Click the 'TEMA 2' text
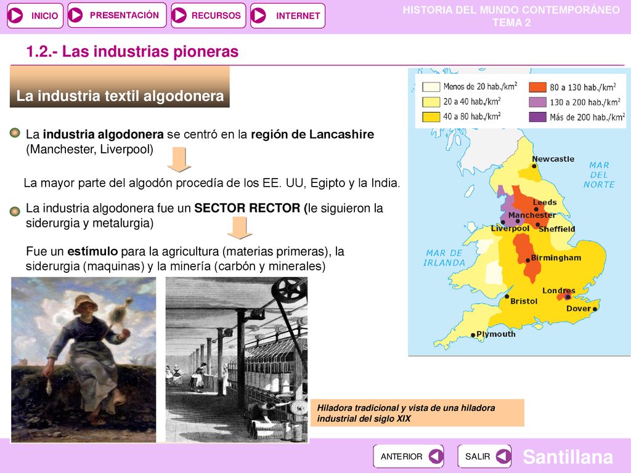This screenshot has width=631, height=473. coord(511,23)
